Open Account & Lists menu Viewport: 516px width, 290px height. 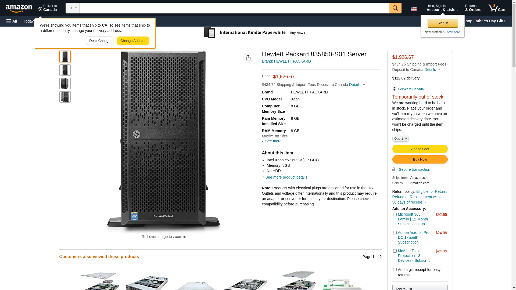click(442, 8)
